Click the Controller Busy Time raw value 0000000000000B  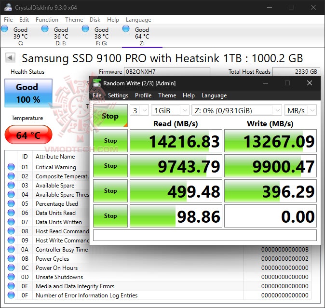click(284, 249)
